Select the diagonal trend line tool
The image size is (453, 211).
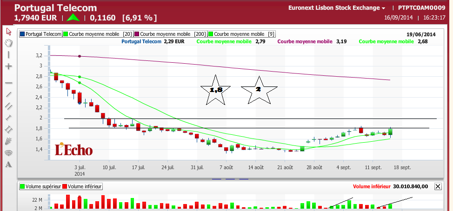(x=9, y=94)
